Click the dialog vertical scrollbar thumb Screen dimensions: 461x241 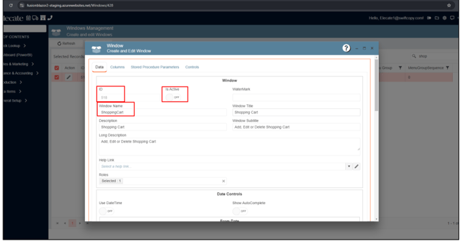(x=376, y=85)
